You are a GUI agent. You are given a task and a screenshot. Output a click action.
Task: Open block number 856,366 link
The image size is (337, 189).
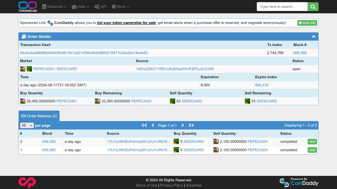300,53
